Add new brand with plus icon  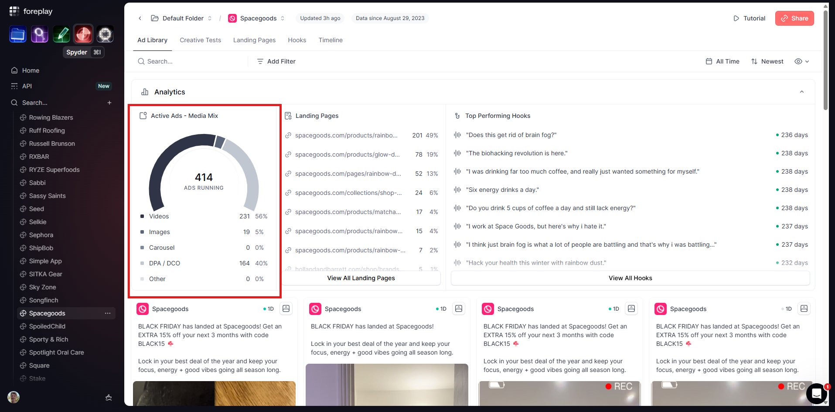click(109, 103)
